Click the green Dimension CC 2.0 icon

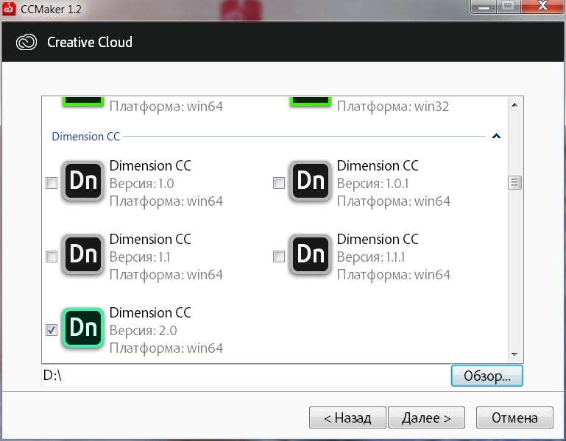click(82, 328)
